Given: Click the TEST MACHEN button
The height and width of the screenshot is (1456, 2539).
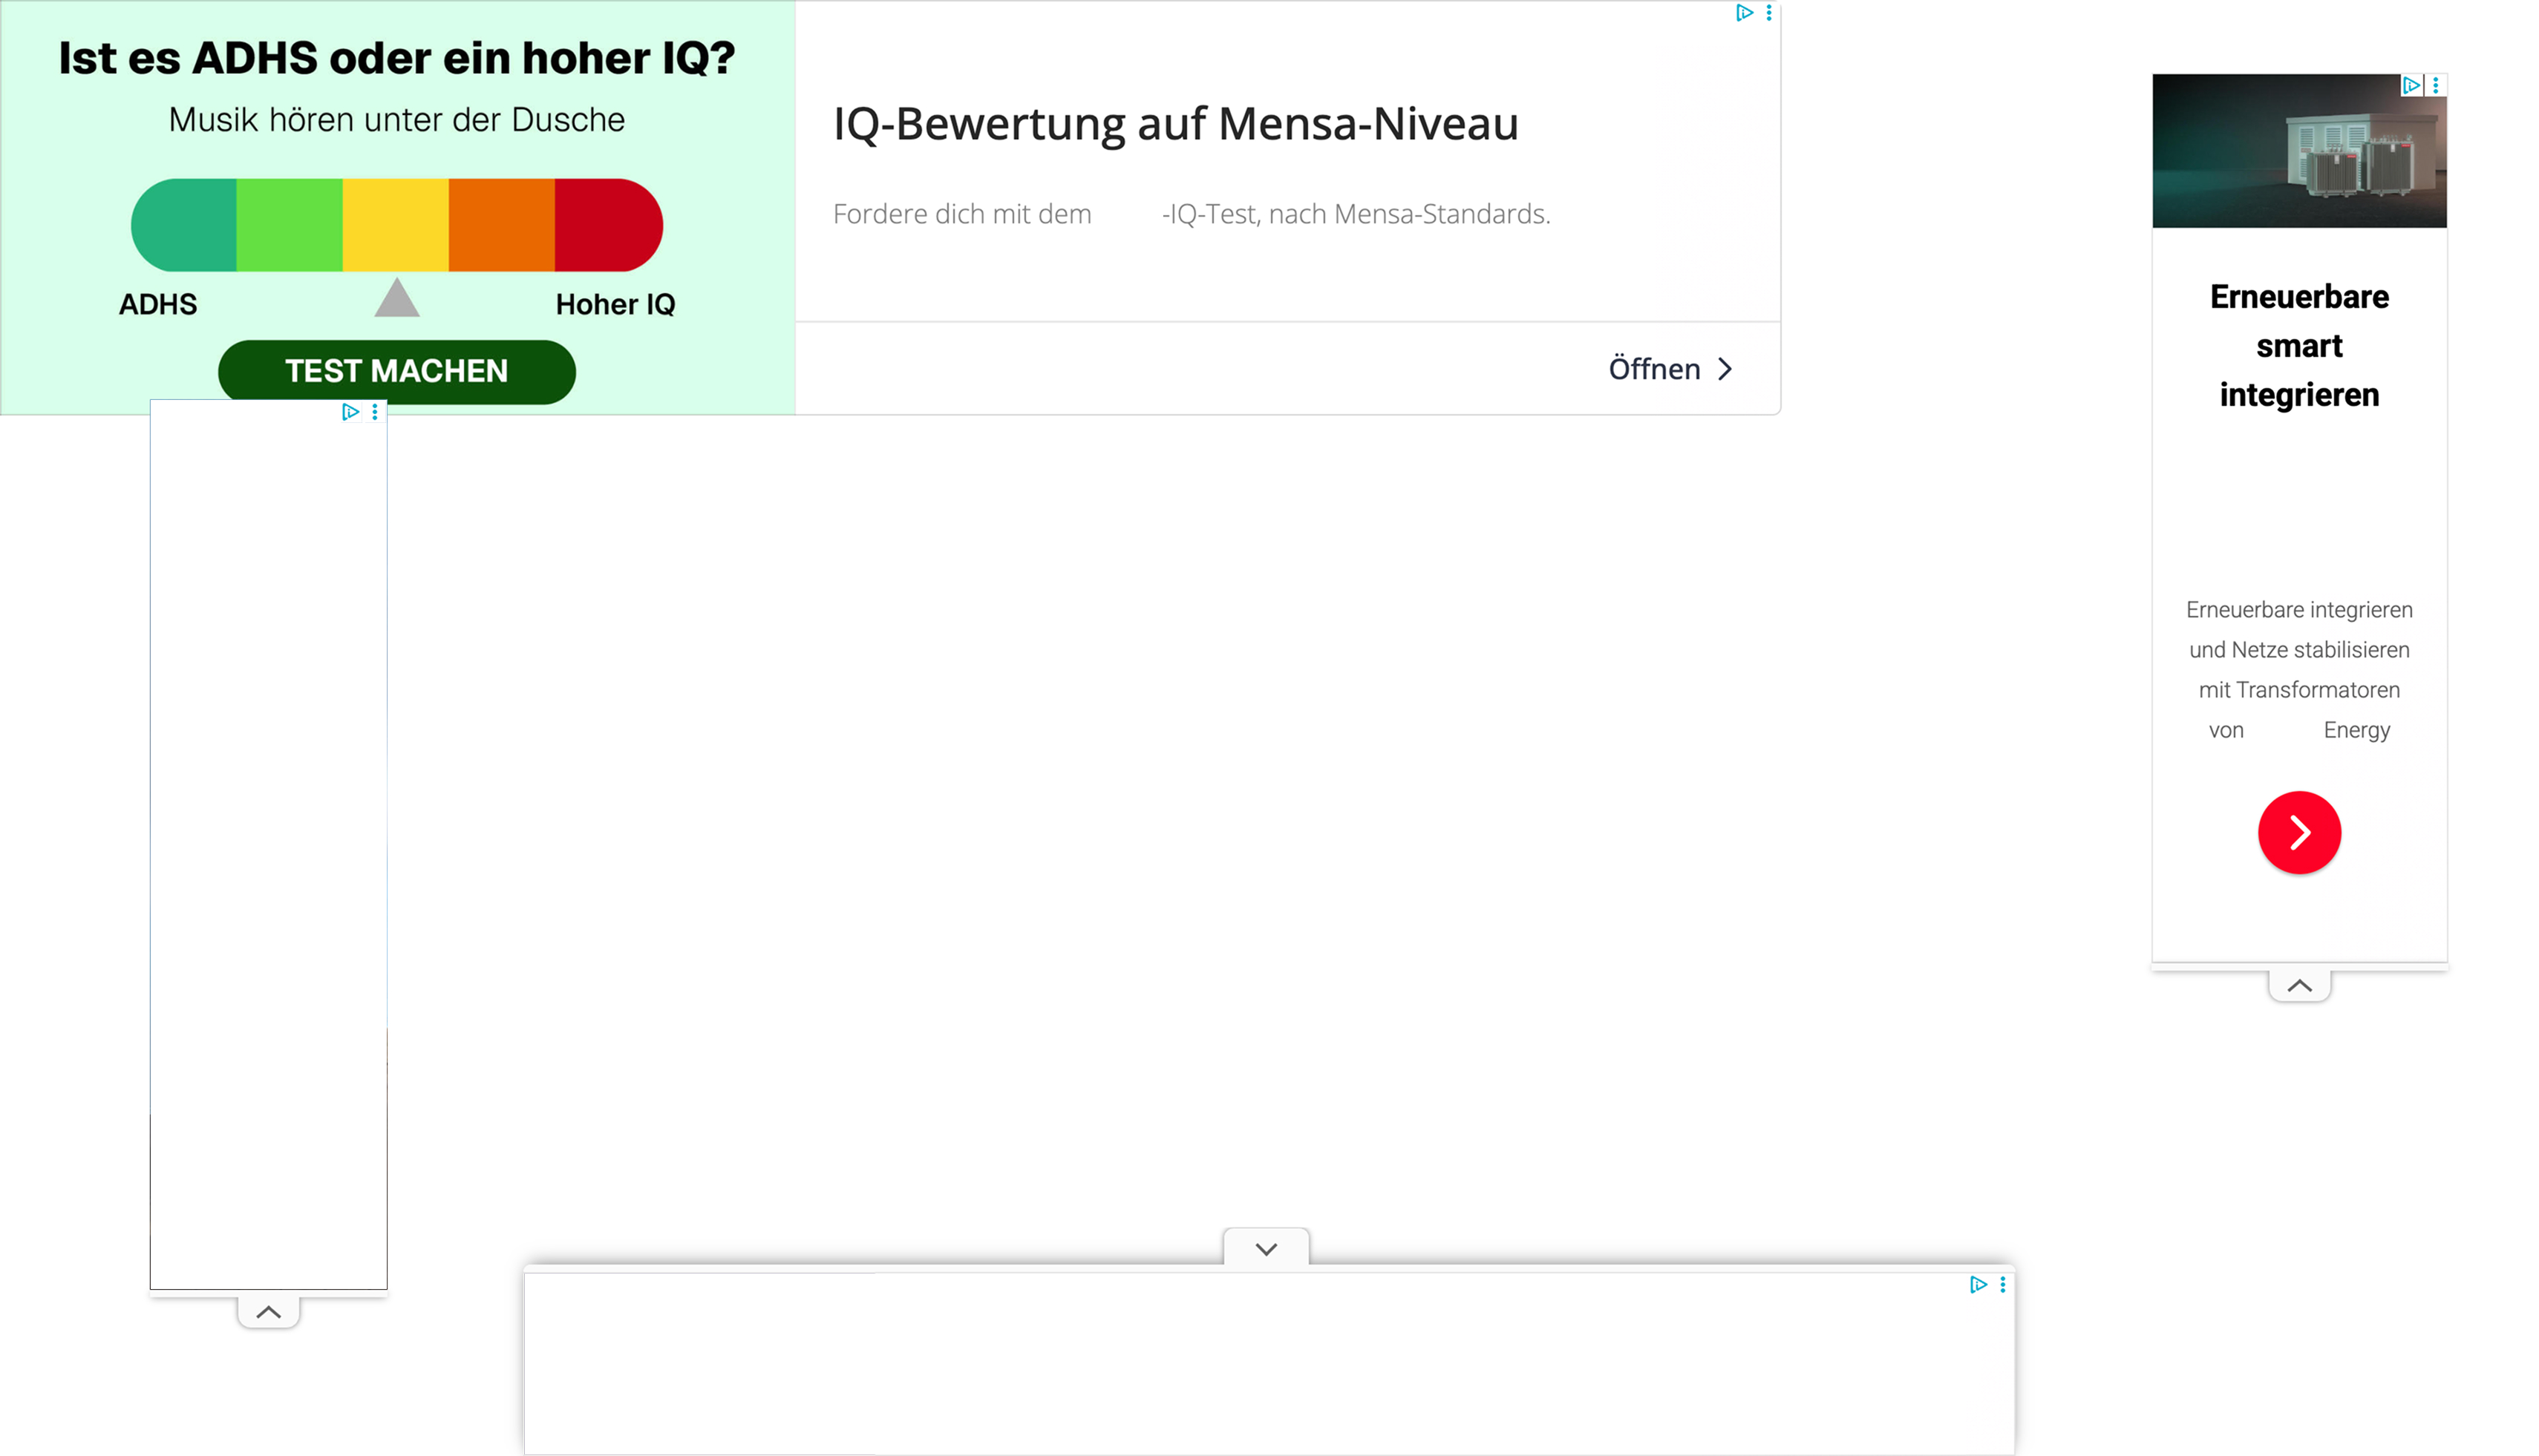Looking at the screenshot, I should coord(396,371).
